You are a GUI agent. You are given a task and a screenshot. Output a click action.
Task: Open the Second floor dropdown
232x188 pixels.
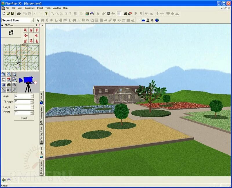[x=32, y=20]
